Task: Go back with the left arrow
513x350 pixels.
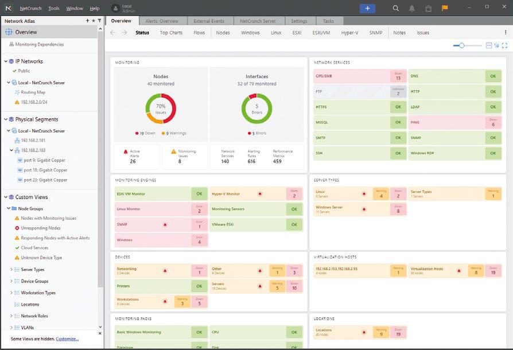Action: click(112, 32)
